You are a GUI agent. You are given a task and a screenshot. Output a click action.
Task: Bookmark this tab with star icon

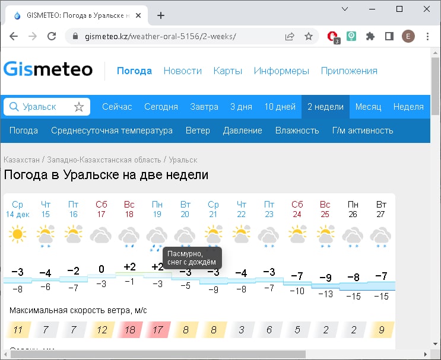click(309, 36)
